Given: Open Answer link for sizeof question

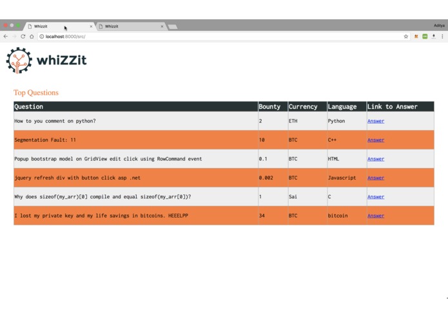Looking at the screenshot, I should 376,197.
